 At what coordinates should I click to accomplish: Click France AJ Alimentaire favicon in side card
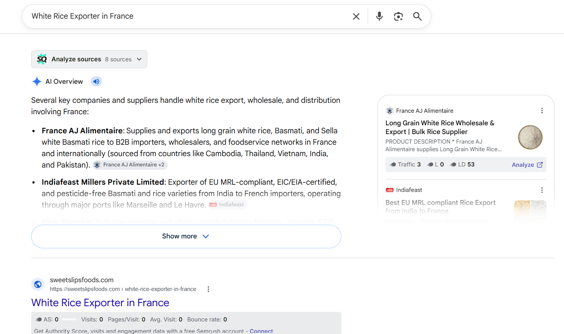(x=390, y=111)
